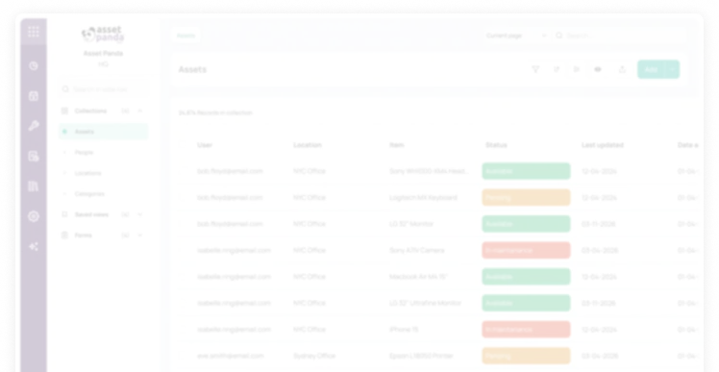
Task: Open the clock dashboard icon in left rail
Action: [x=34, y=66]
